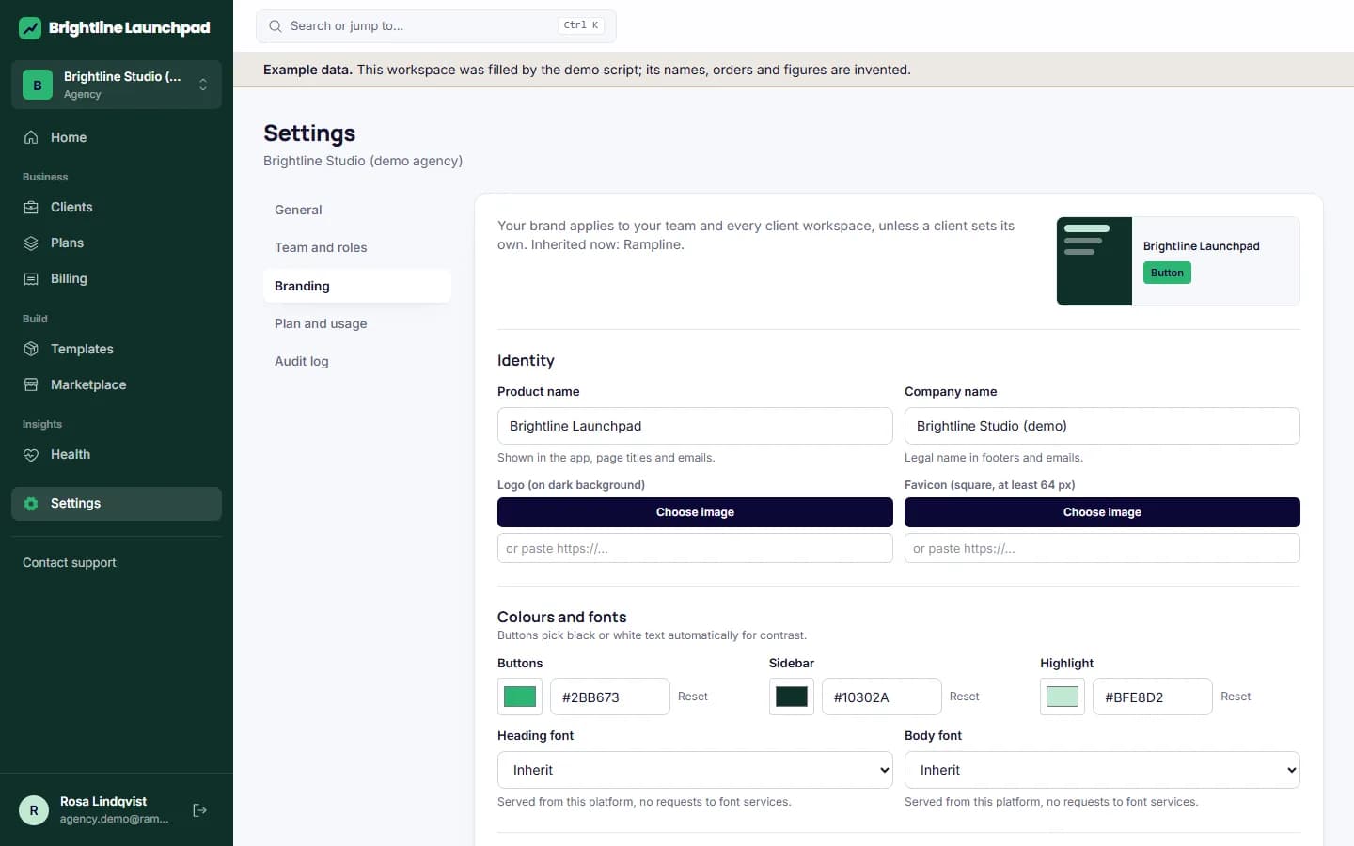The height and width of the screenshot is (846, 1354).
Task: Click the Clients briefcase icon
Action: click(31, 207)
